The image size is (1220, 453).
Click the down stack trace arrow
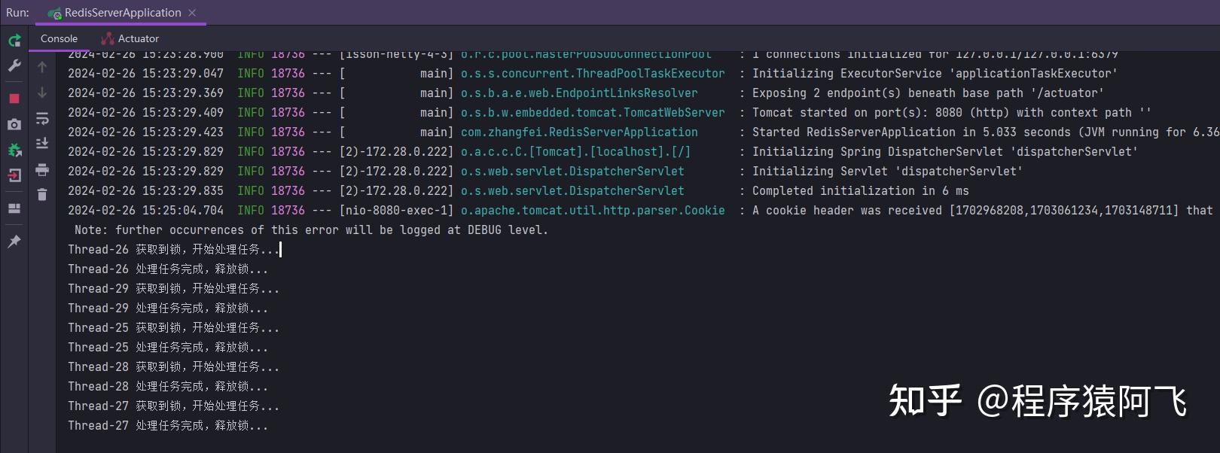42,93
